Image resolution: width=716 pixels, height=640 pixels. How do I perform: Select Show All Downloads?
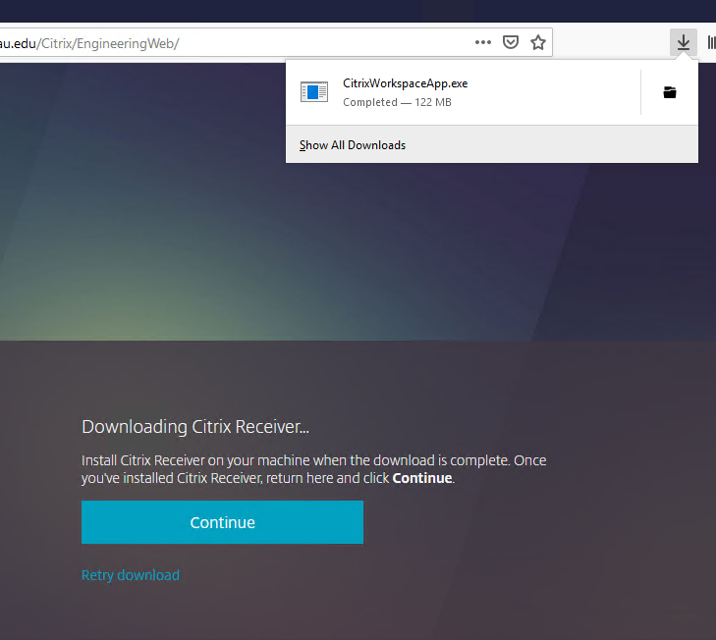point(353,145)
